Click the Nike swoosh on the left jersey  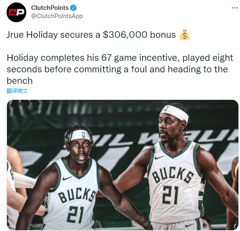(67, 178)
